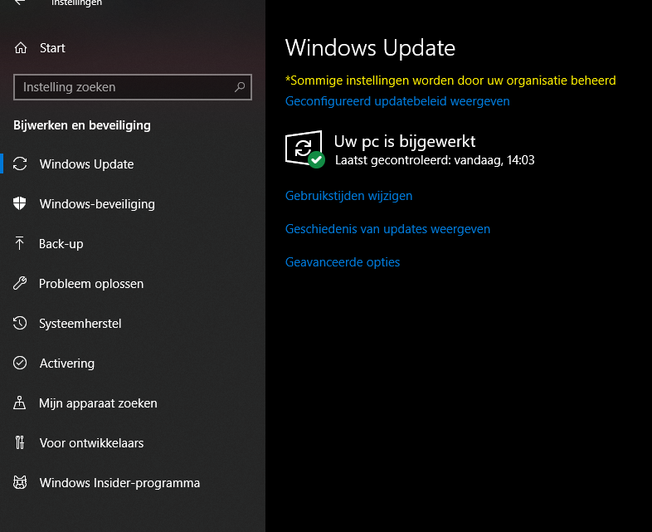Open Windows-beveiliging section
The width and height of the screenshot is (652, 532).
tap(133, 204)
